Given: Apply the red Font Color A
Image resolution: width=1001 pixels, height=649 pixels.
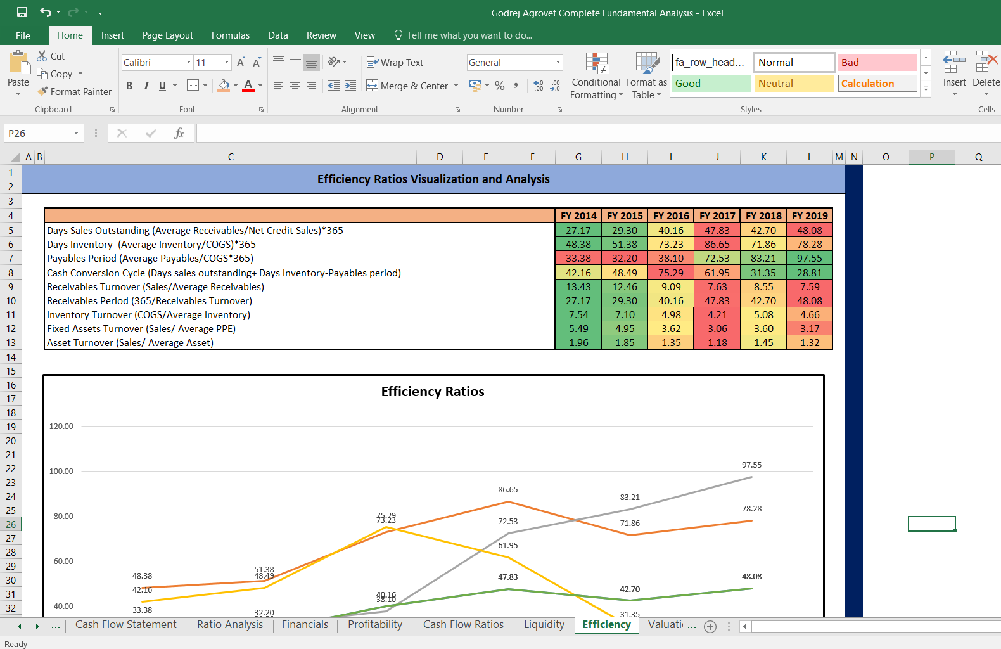Looking at the screenshot, I should (x=248, y=86).
